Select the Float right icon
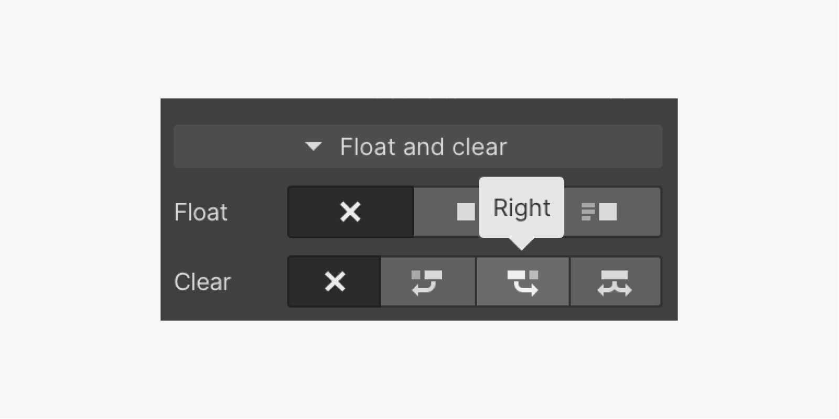Image resolution: width=839 pixels, height=419 pixels. (599, 212)
